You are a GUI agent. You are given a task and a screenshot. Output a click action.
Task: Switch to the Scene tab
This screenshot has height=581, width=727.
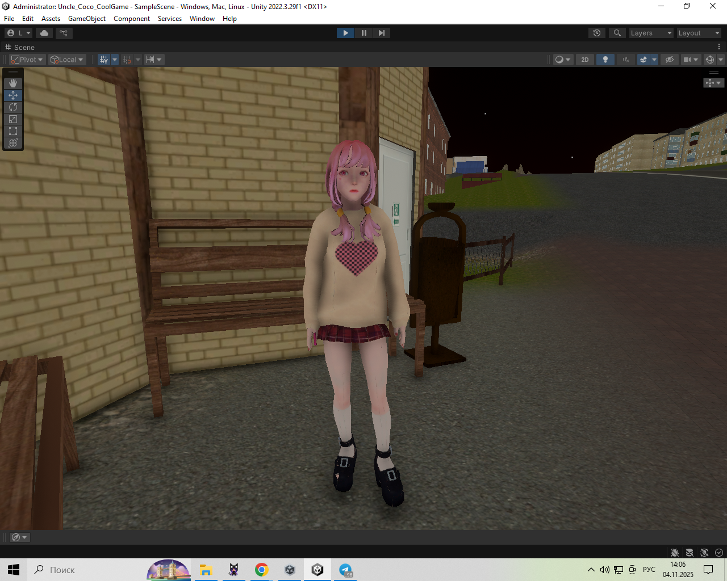[20, 47]
